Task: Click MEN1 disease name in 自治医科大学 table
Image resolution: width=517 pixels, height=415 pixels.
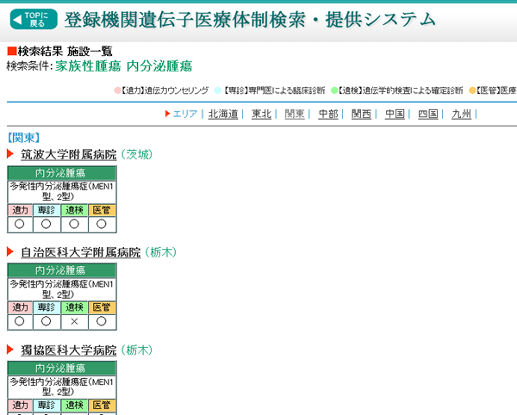Action: pos(62,289)
